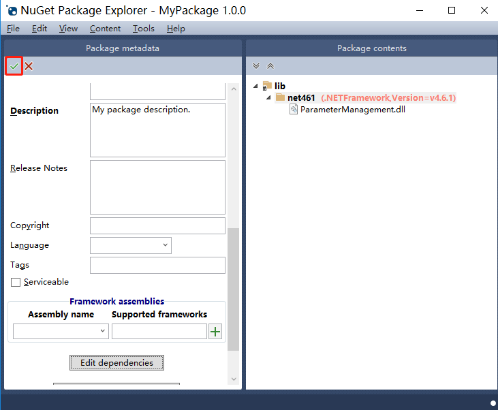Open the Assembly name combo box
The width and height of the screenshot is (498, 410).
point(61,331)
